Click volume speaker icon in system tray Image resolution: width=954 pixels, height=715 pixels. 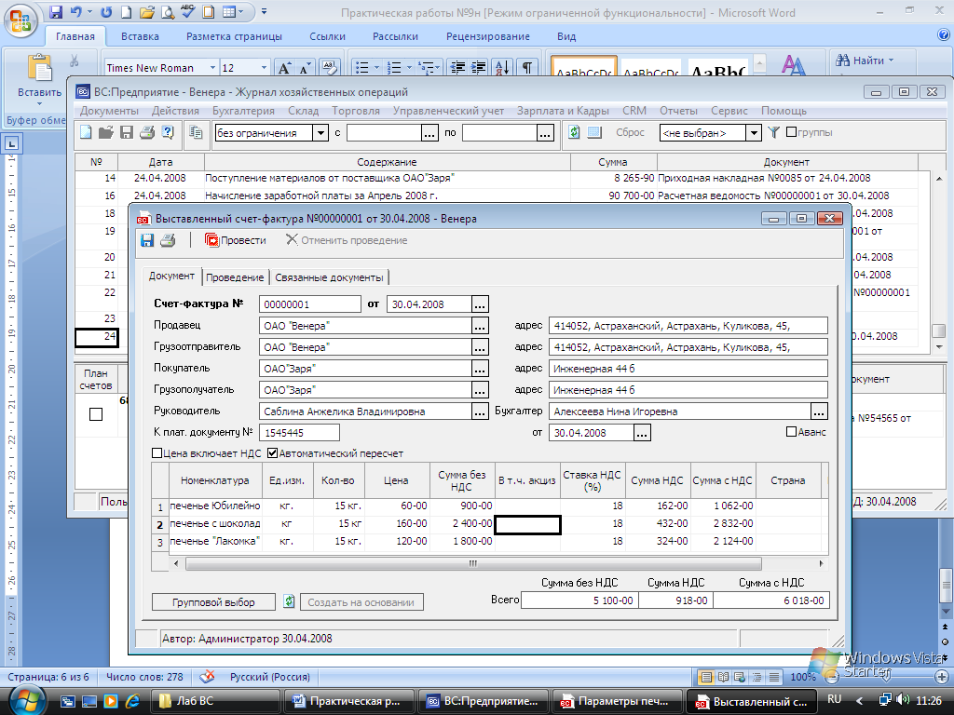click(x=903, y=700)
